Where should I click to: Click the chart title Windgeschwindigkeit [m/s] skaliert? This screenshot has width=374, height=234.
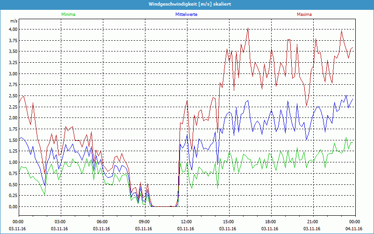click(190, 4)
